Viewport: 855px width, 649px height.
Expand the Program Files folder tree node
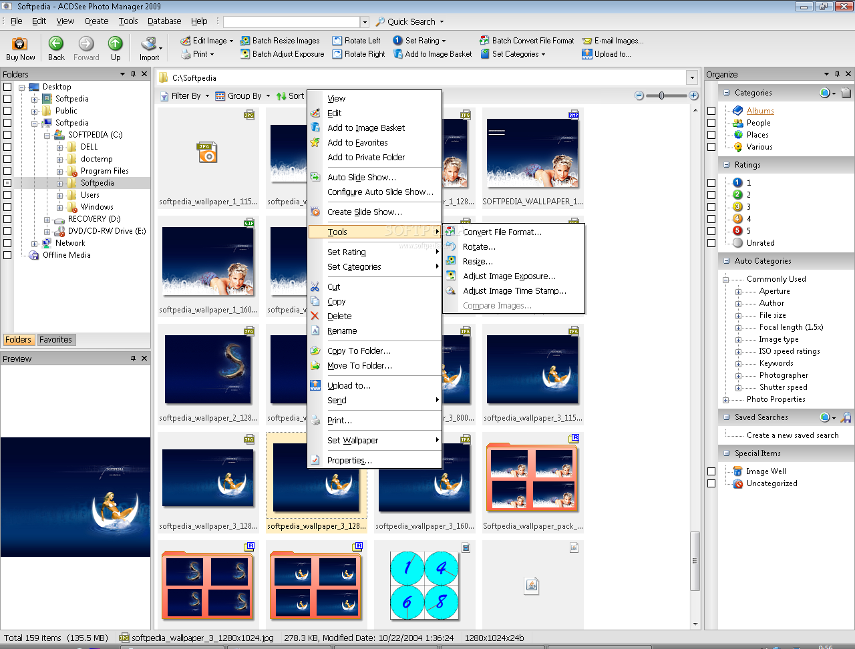[59, 171]
